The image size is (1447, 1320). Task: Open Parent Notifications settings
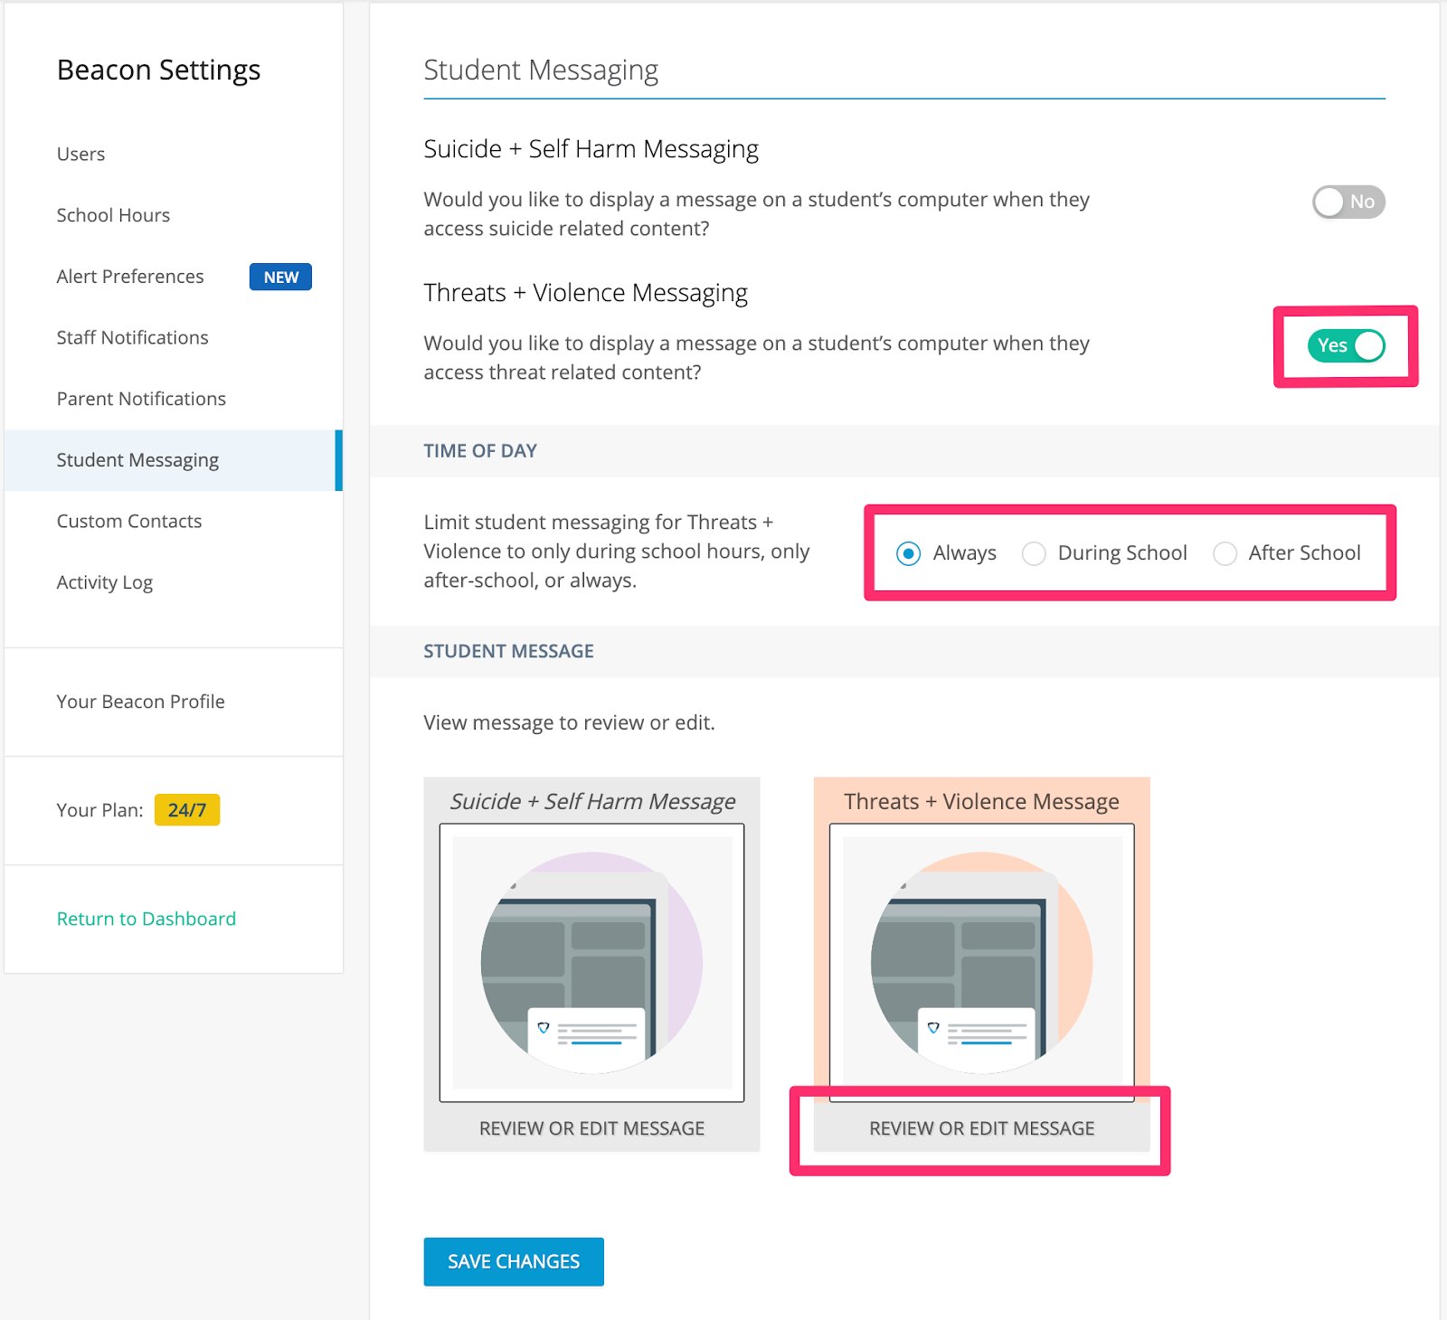click(141, 399)
